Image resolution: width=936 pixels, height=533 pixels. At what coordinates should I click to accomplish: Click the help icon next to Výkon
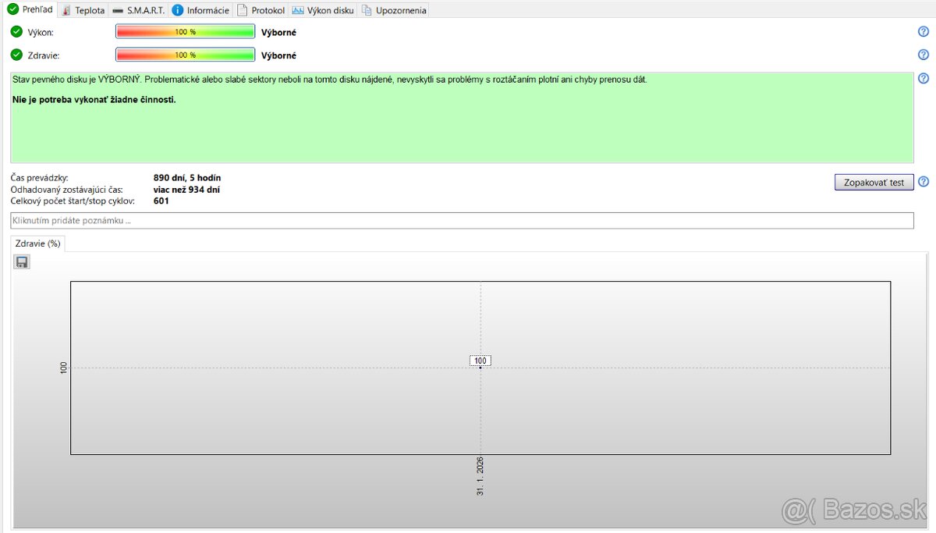pyautogui.click(x=924, y=31)
